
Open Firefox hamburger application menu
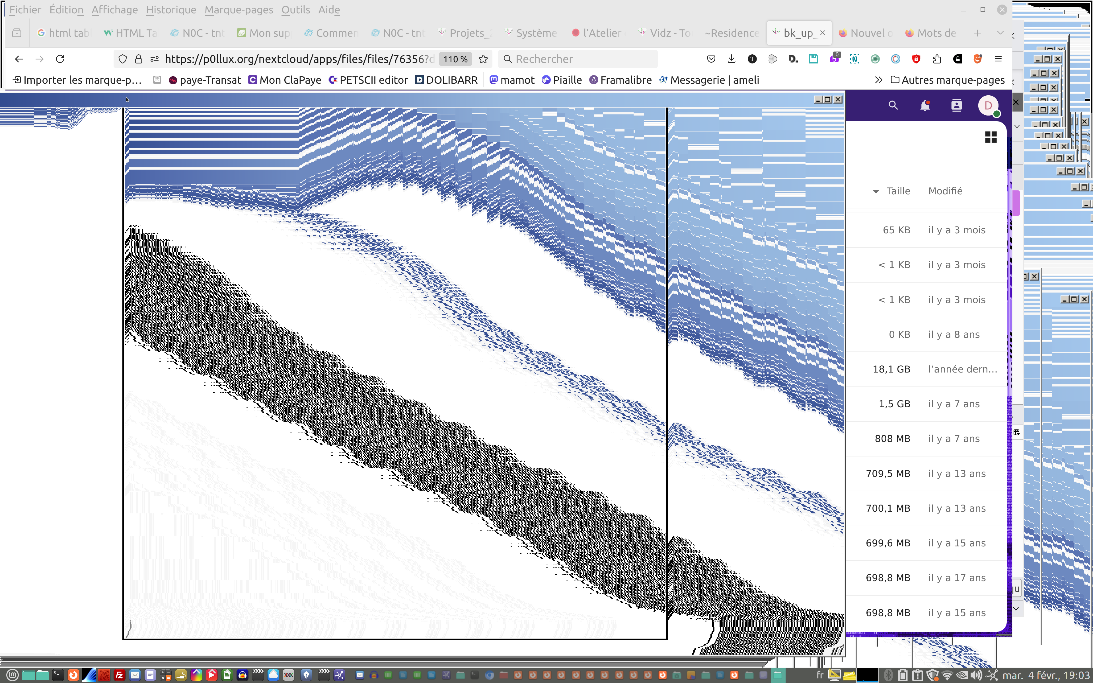point(998,59)
